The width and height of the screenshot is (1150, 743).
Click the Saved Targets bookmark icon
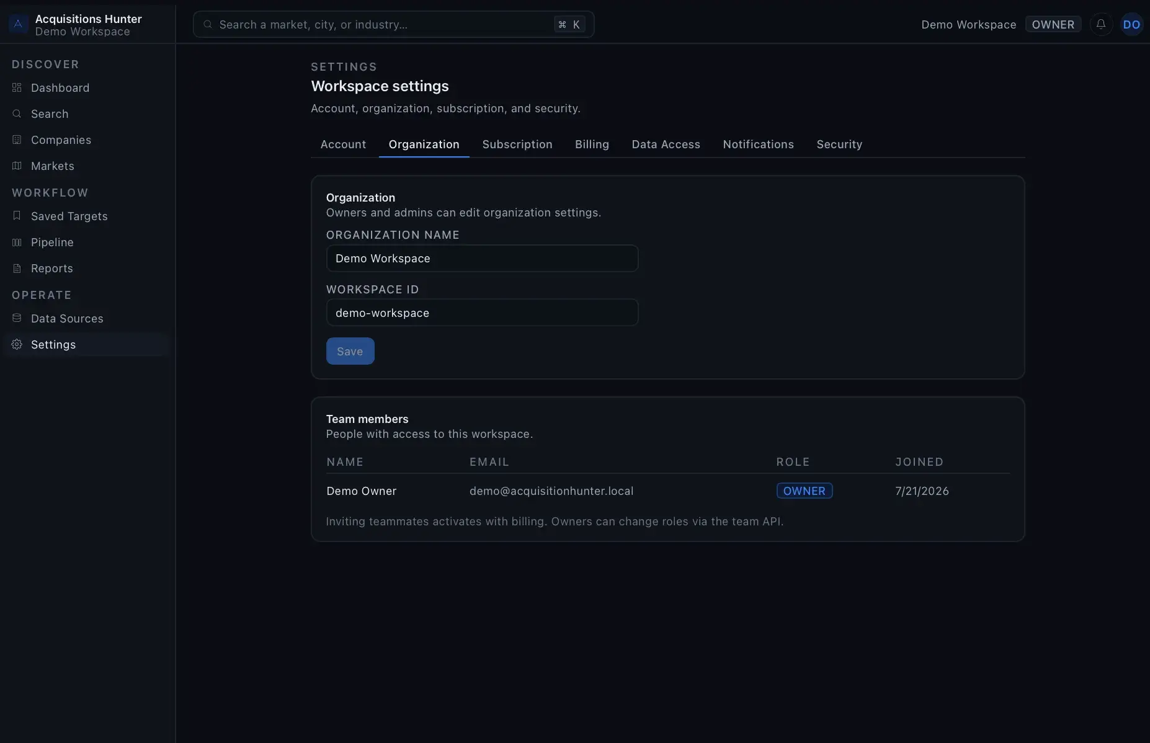pyautogui.click(x=17, y=215)
